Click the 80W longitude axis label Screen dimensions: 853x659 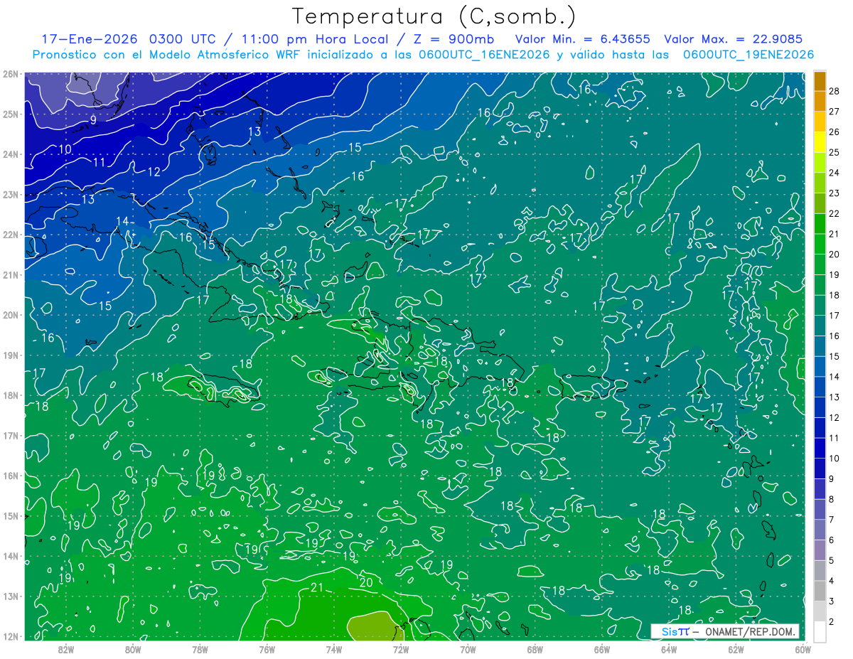coord(133,649)
